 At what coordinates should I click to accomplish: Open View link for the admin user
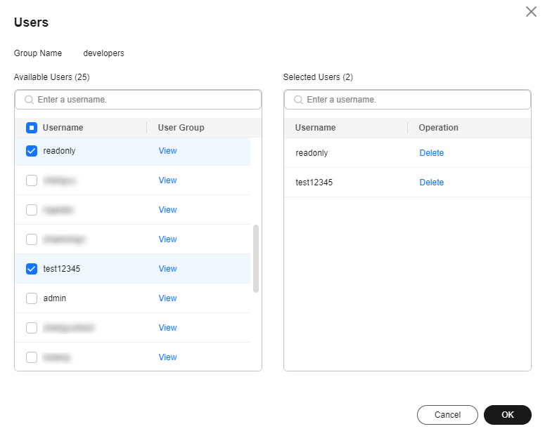[167, 298]
